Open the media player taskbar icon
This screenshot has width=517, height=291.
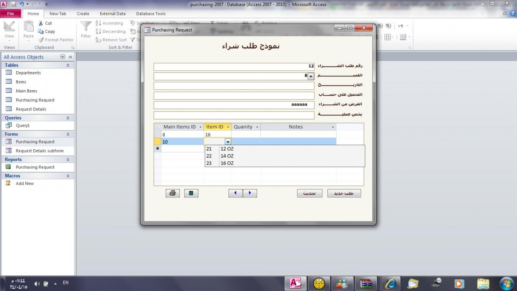click(x=459, y=283)
